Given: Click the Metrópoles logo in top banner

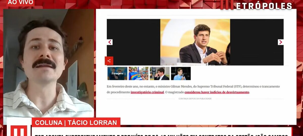Looking at the screenshot, I should pos(256,5).
